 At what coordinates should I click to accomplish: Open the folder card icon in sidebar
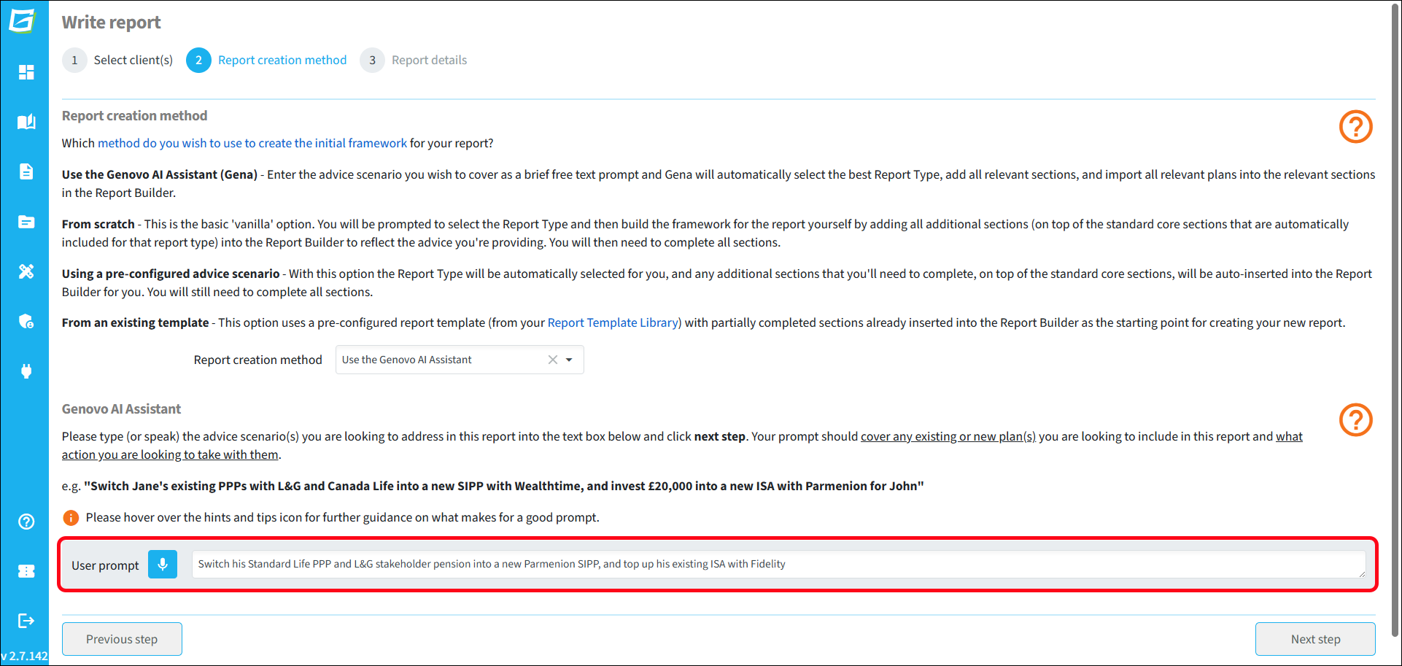click(26, 222)
